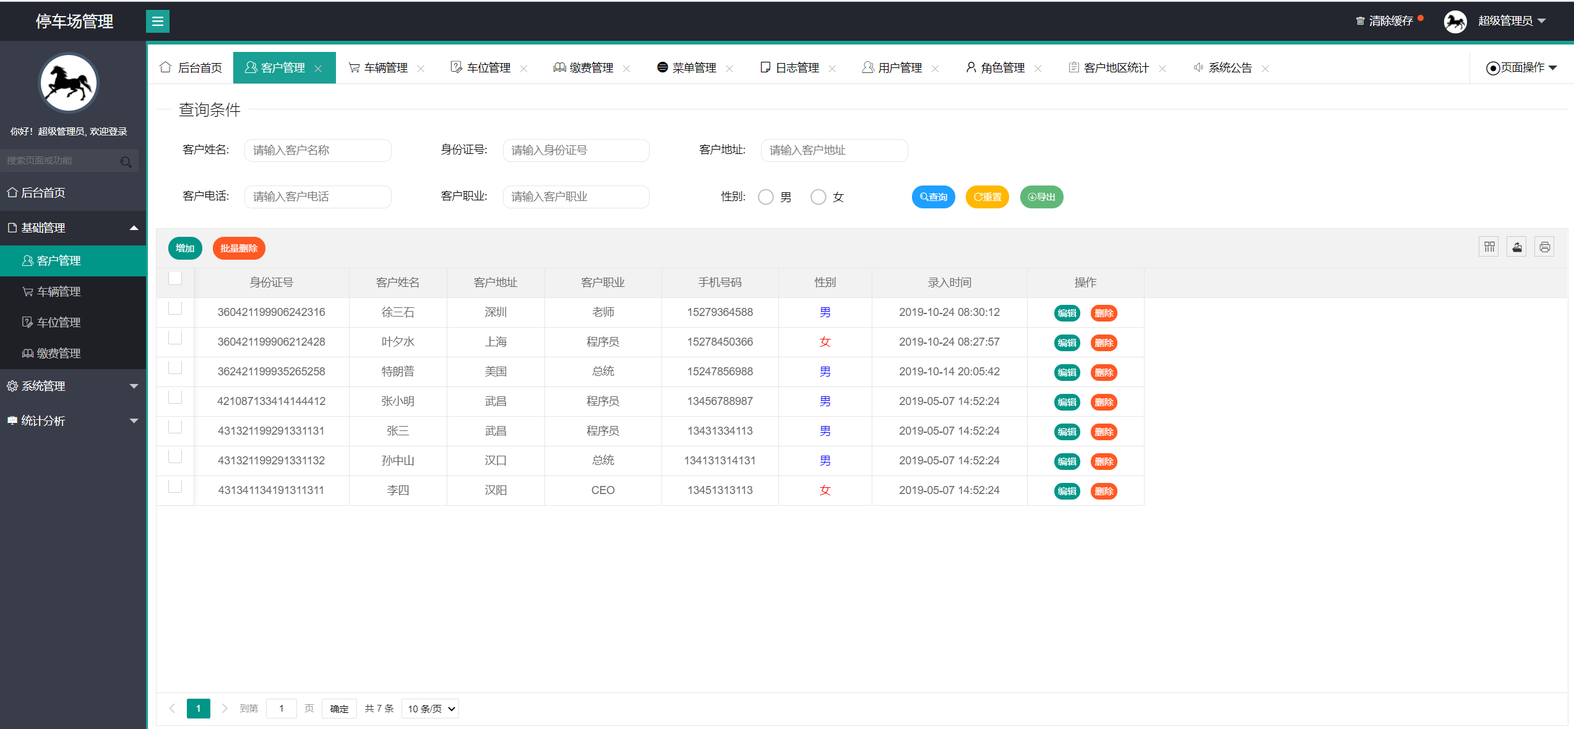
Task: Click the clear cache trash icon
Action: [x=1360, y=21]
